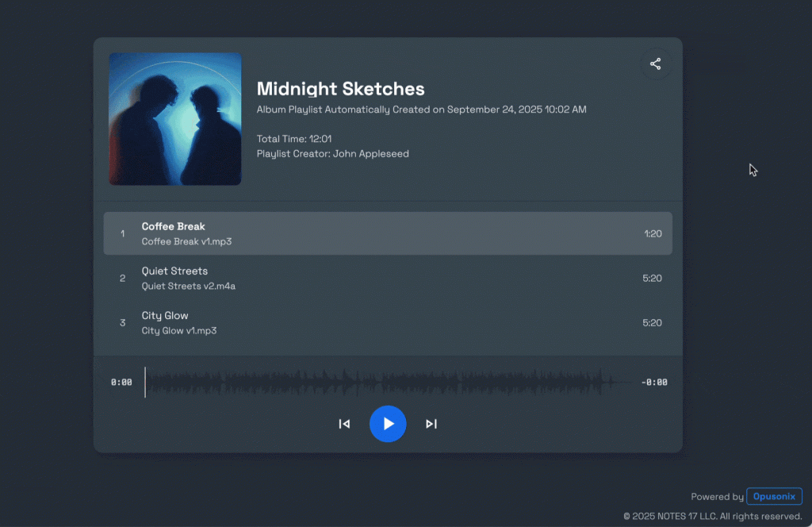Seek to the middle of the waveform
The width and height of the screenshot is (812, 527).
tap(388, 383)
